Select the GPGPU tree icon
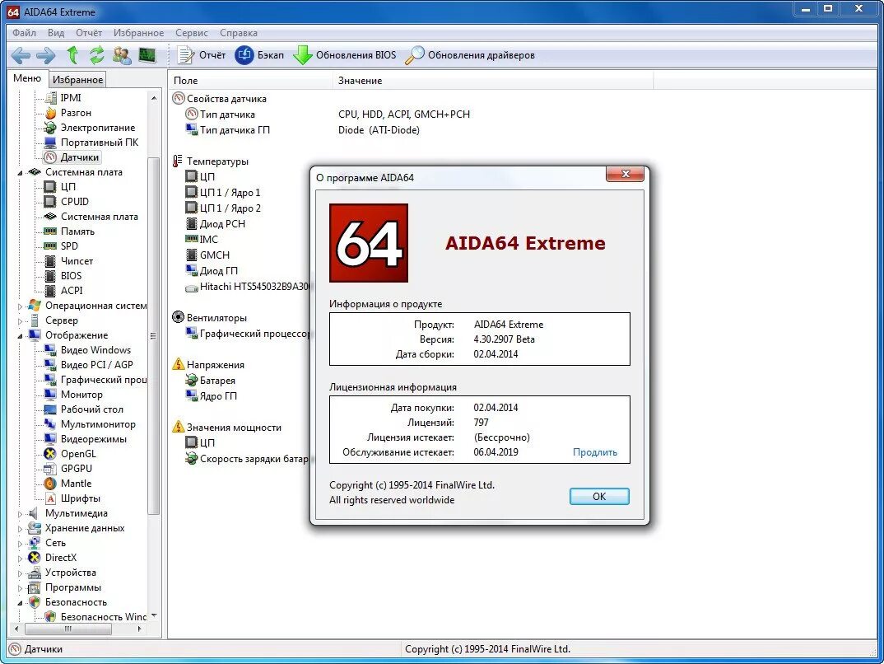884x664 pixels. tap(51, 468)
